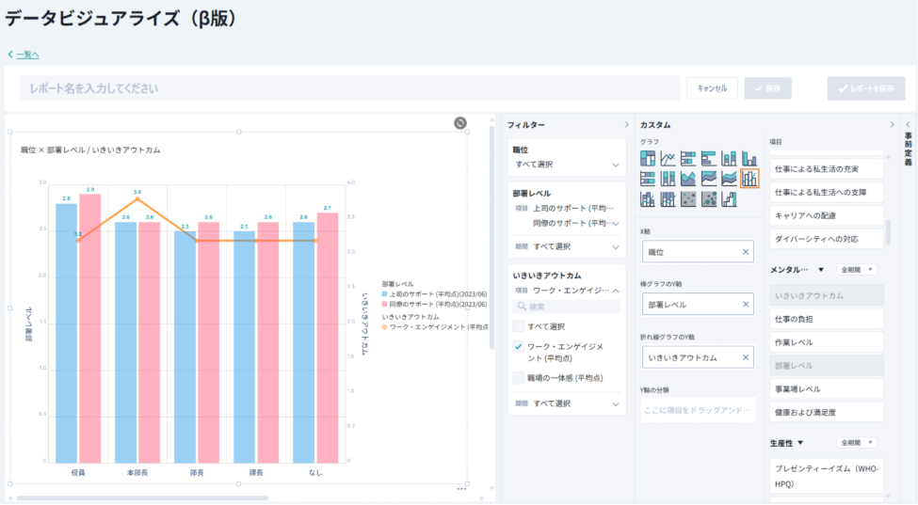
Task: Select the vertical stacked bar chart icon
Action: click(729, 158)
